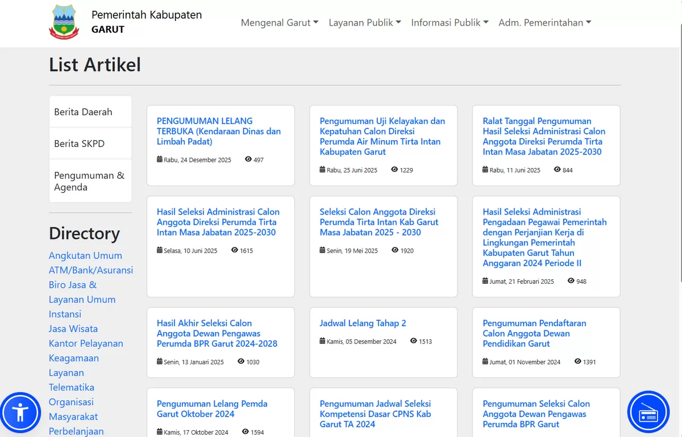
Task: Open Pengumuman Seleksi Calon Anggota Dewan Pengawas
Action: pyautogui.click(x=537, y=414)
